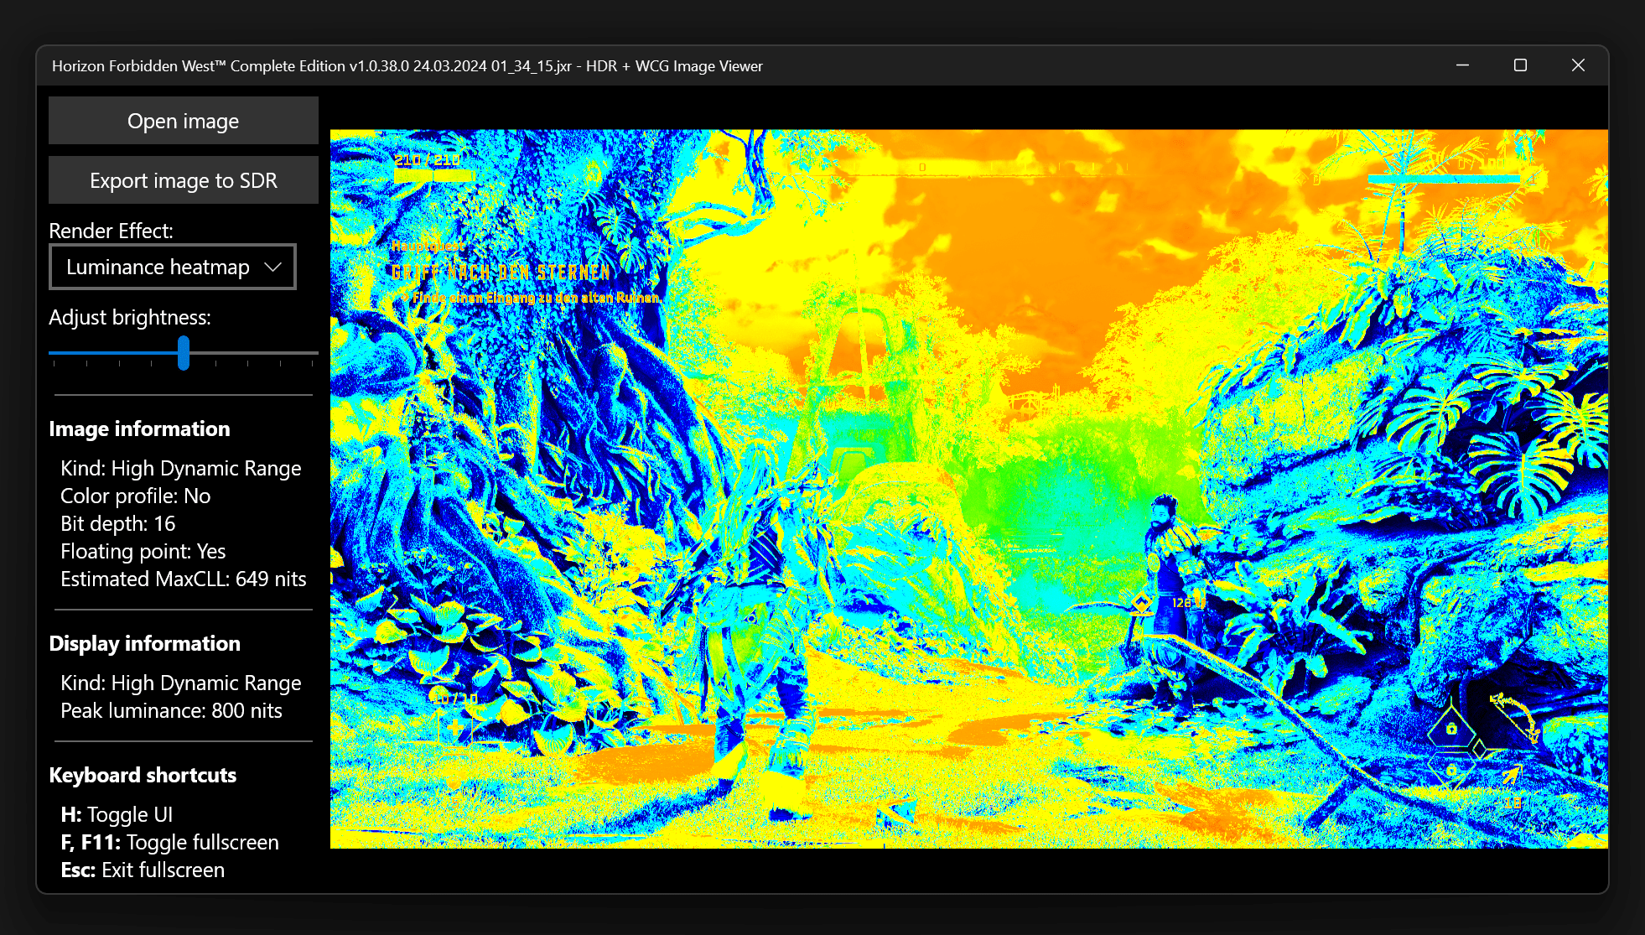1645x935 pixels.
Task: Click the Adjust brightness slider thumb
Action: [184, 353]
